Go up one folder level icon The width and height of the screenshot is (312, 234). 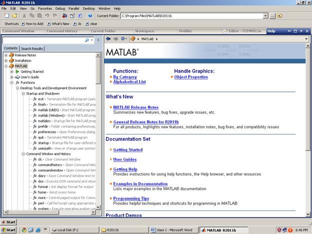click(280, 15)
